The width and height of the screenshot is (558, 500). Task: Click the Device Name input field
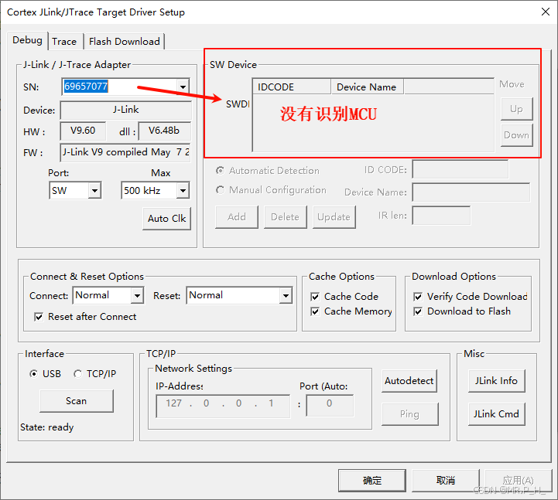[471, 192]
